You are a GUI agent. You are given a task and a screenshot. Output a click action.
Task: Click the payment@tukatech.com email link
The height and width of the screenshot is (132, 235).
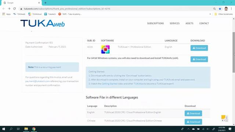[x=37, y=81]
